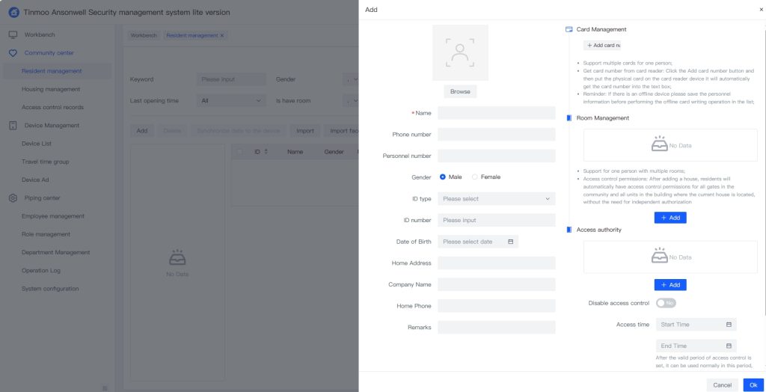Viewport: 766px width, 392px height.
Task: Click the Phone number input field
Action: (497, 135)
